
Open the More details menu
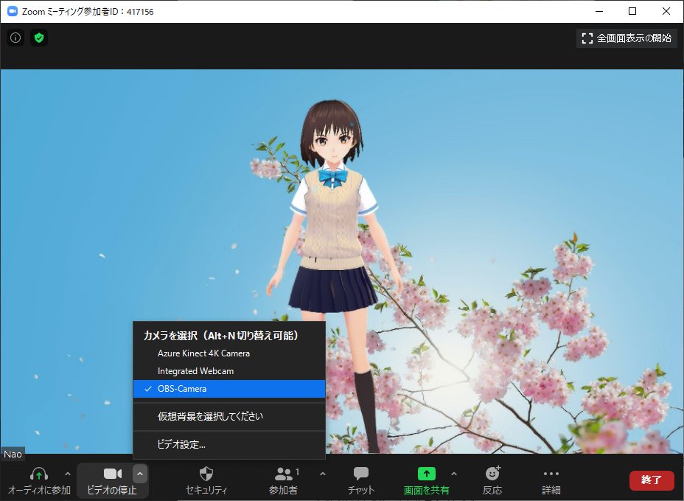click(x=551, y=480)
